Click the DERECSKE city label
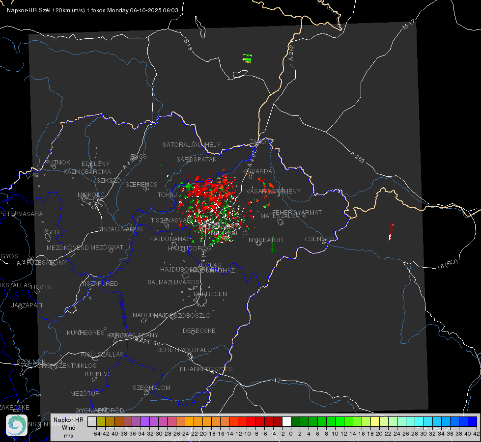This screenshot has width=481, height=442. pyautogui.click(x=199, y=331)
